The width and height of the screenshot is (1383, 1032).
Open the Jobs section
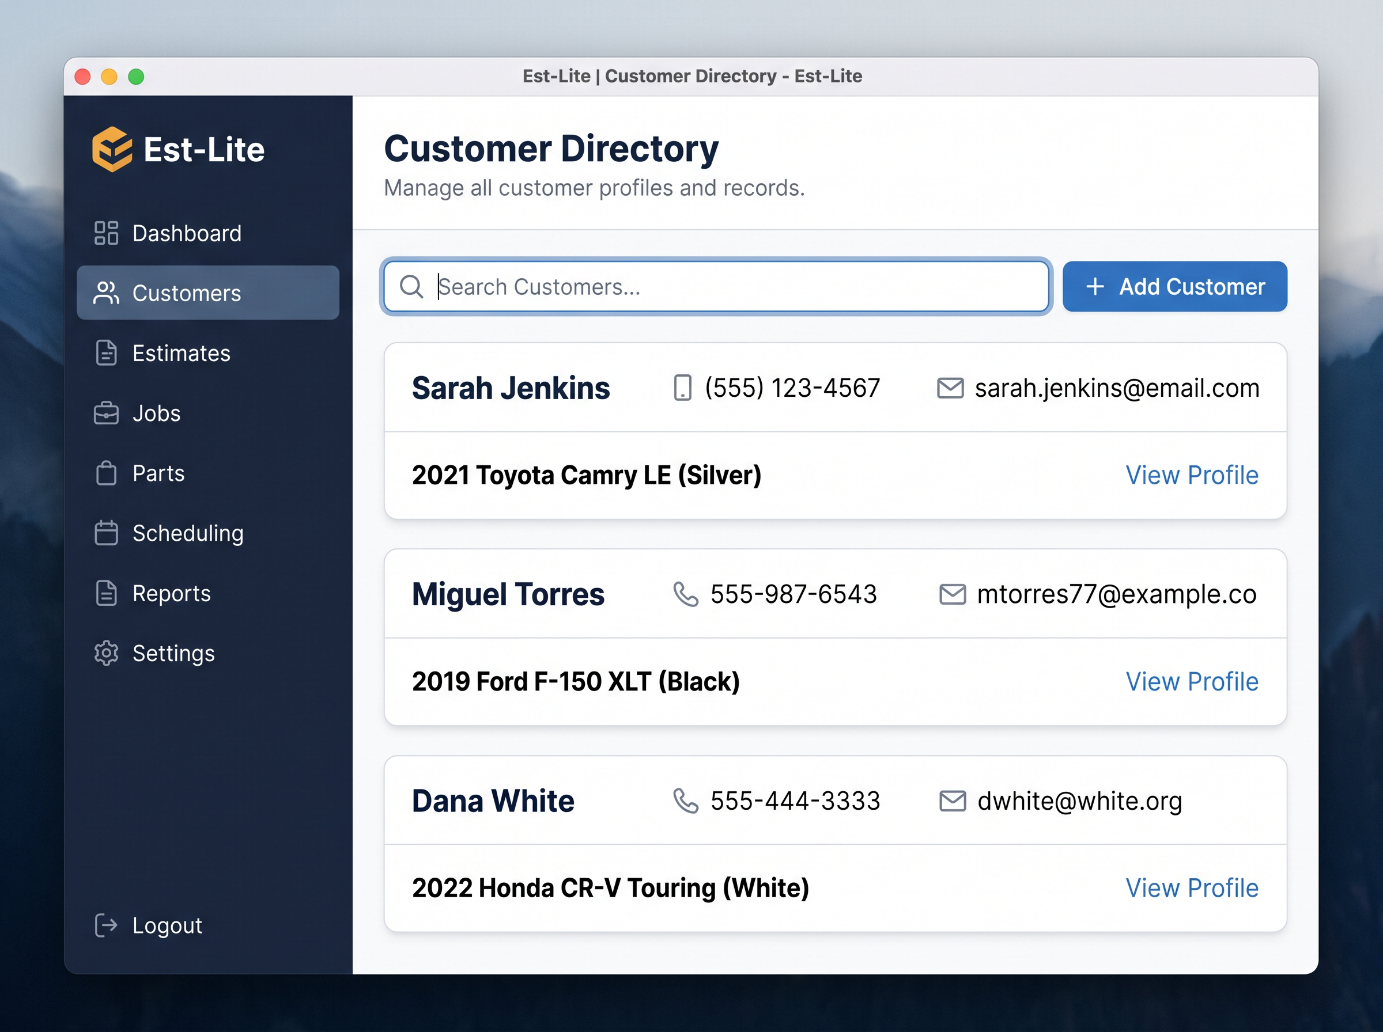(156, 413)
